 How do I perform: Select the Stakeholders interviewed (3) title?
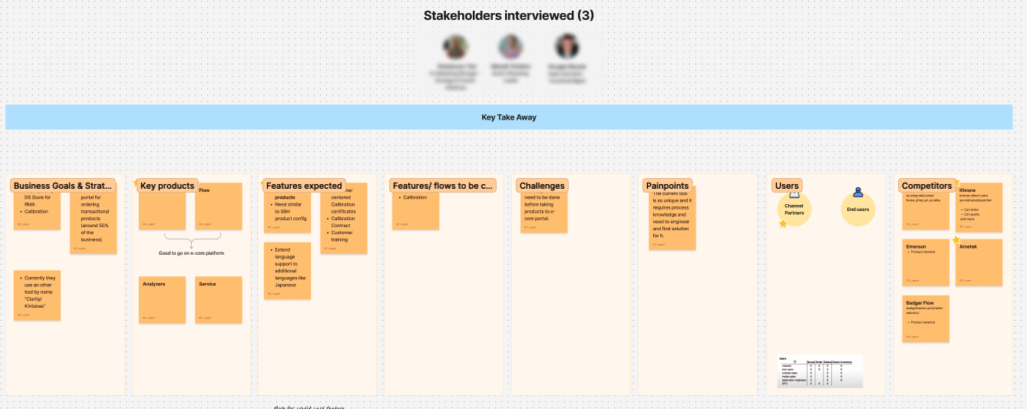[x=509, y=15]
